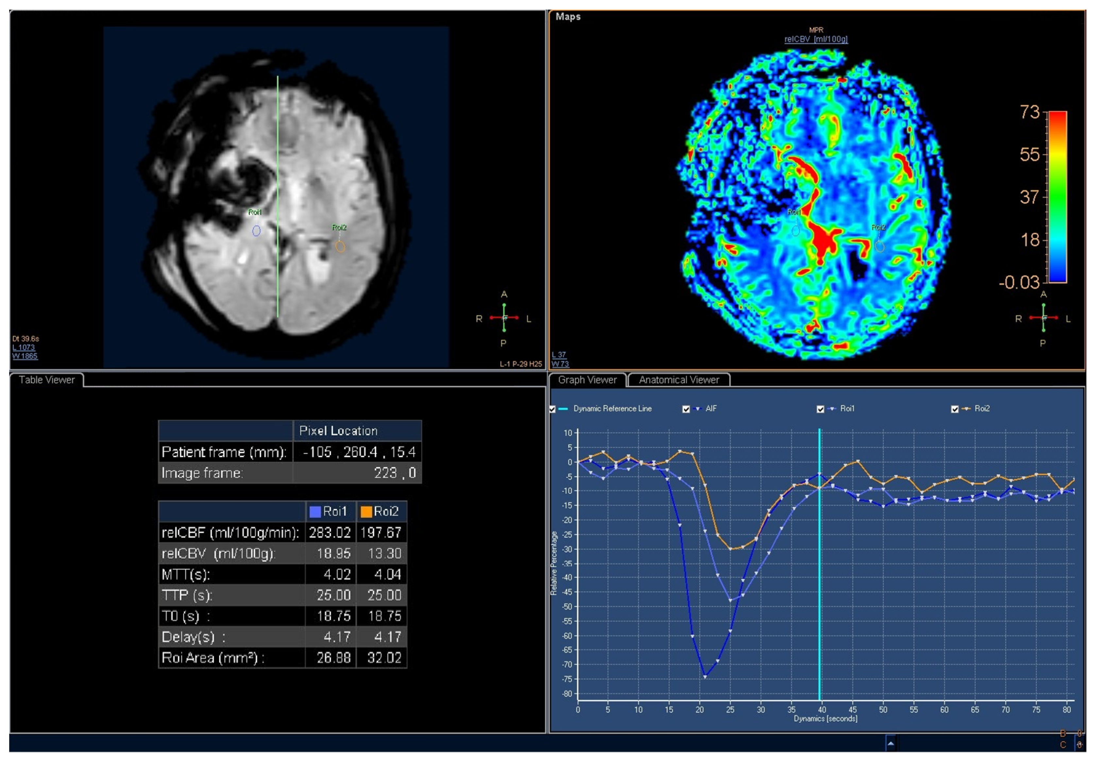Screen dimensions: 1096x769
Task: Disable the Roi1 curve checkbox
Action: coord(821,409)
